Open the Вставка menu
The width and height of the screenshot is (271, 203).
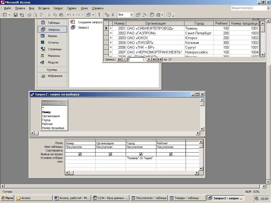(44, 8)
